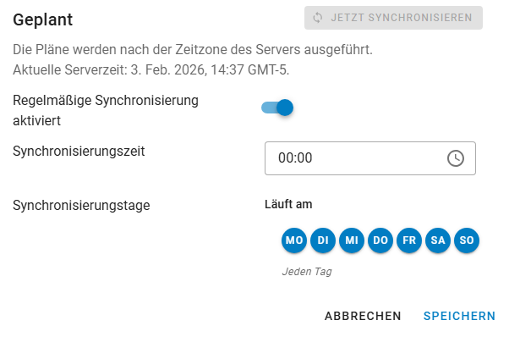This screenshot has height=337, width=509.
Task: Click the Jeden Tag hint text
Action: pos(307,271)
